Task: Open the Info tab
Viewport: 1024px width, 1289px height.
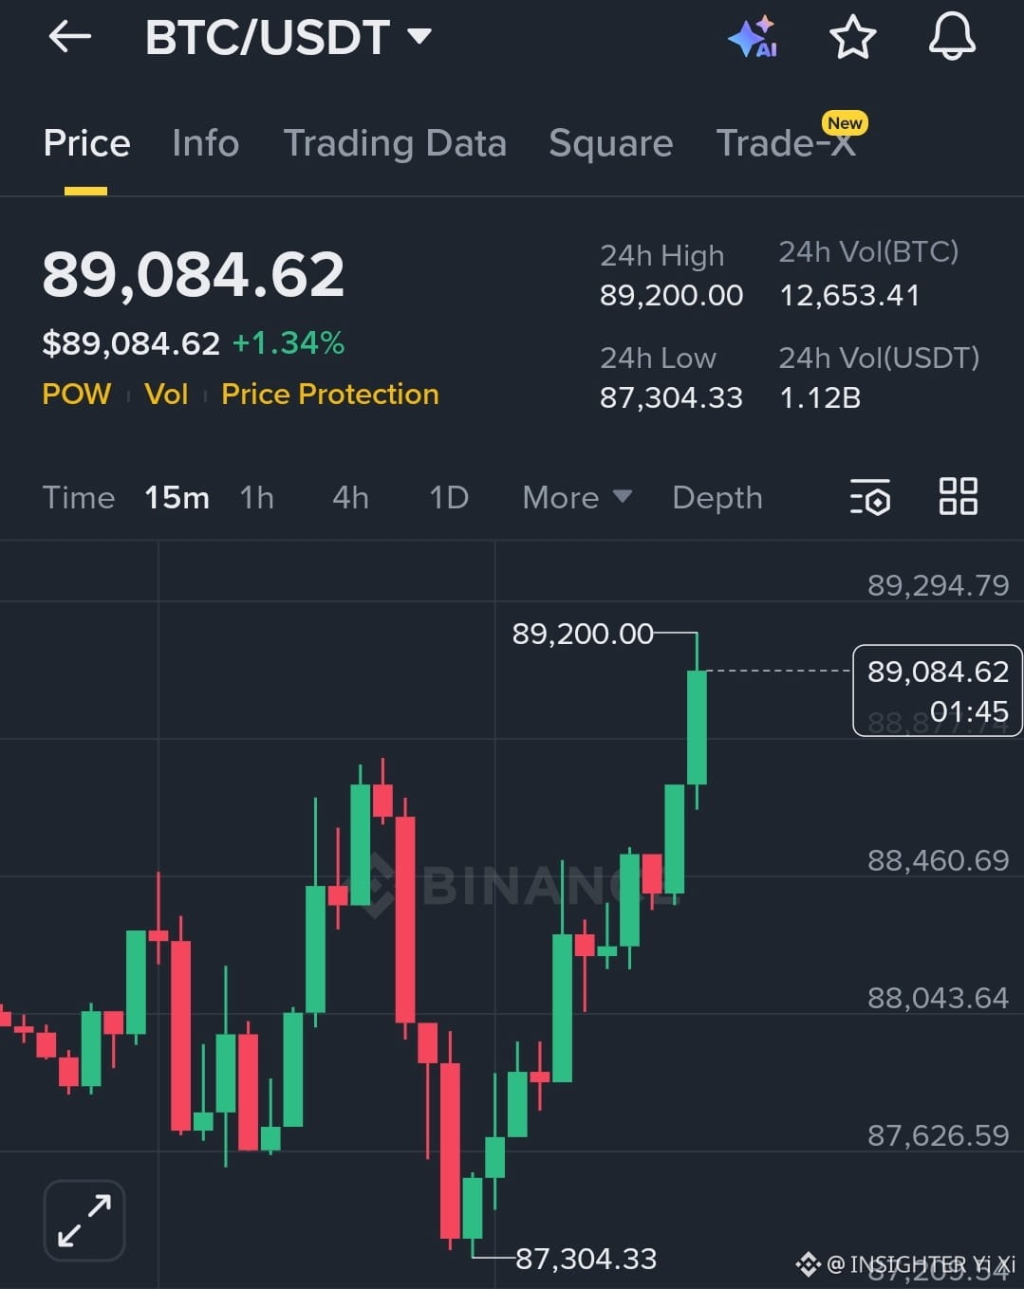Action: click(204, 142)
